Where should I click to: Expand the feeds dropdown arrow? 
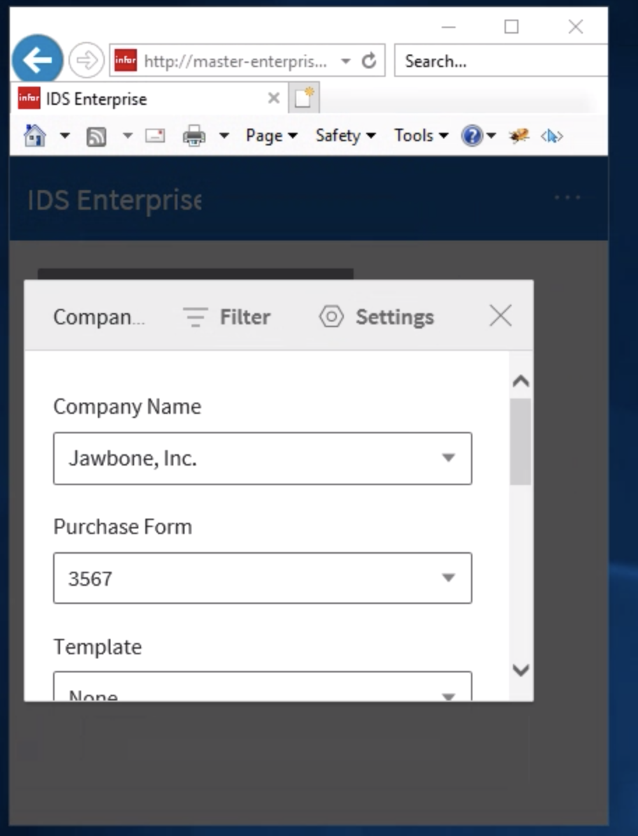pyautogui.click(x=127, y=136)
